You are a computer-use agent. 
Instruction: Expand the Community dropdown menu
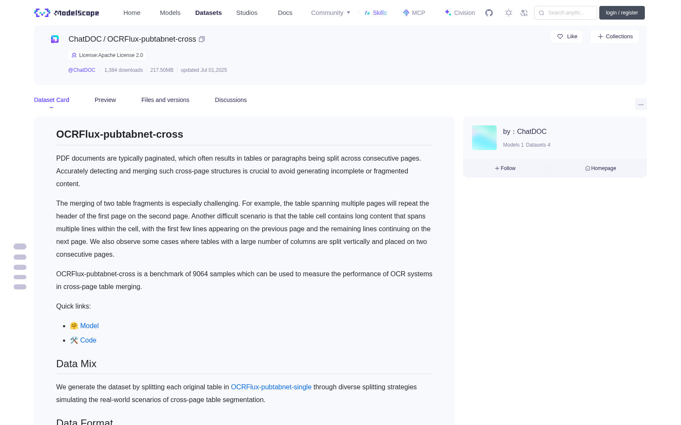point(331,13)
